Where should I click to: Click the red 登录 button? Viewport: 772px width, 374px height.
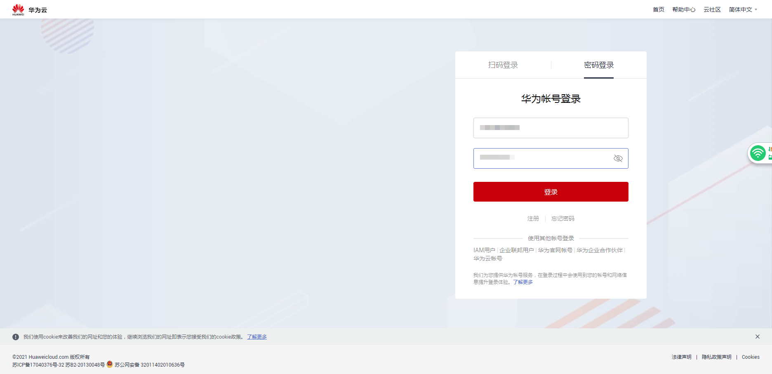click(x=551, y=192)
